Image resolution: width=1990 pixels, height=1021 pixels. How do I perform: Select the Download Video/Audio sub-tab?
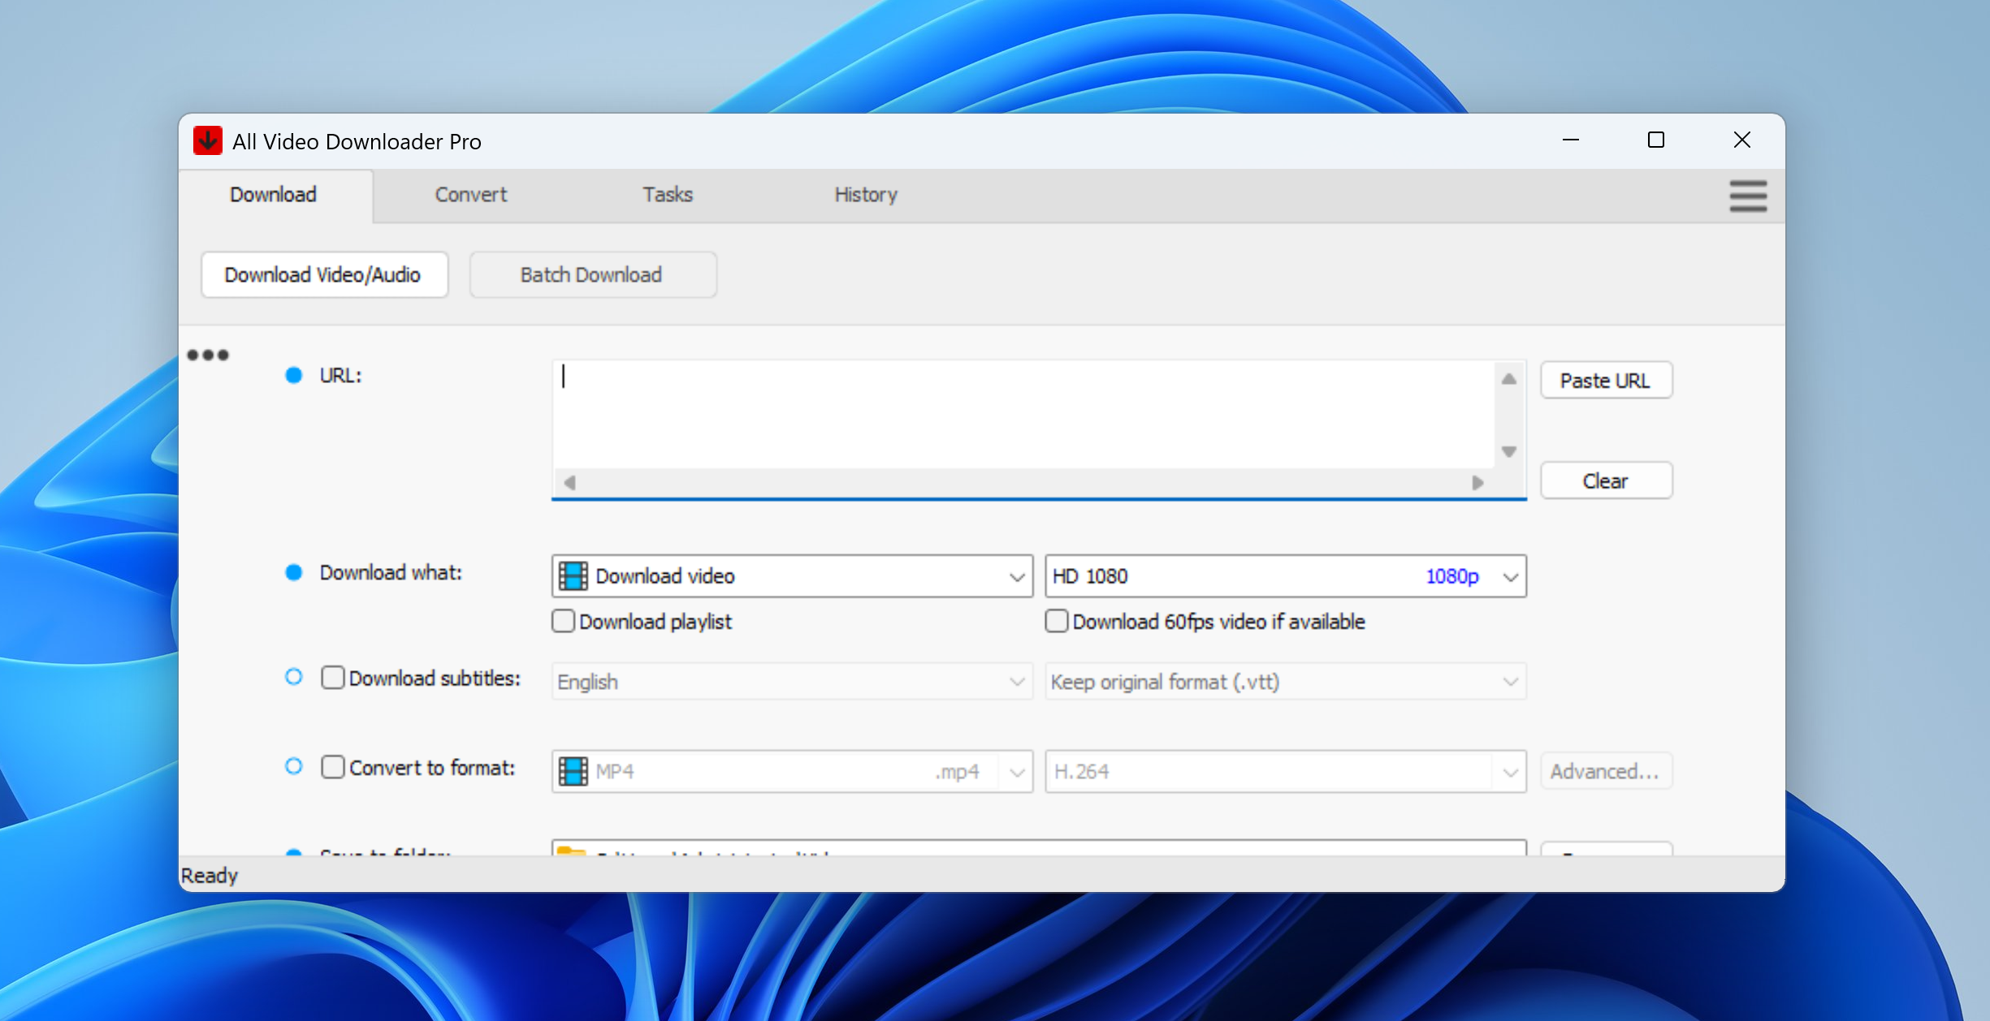click(324, 275)
